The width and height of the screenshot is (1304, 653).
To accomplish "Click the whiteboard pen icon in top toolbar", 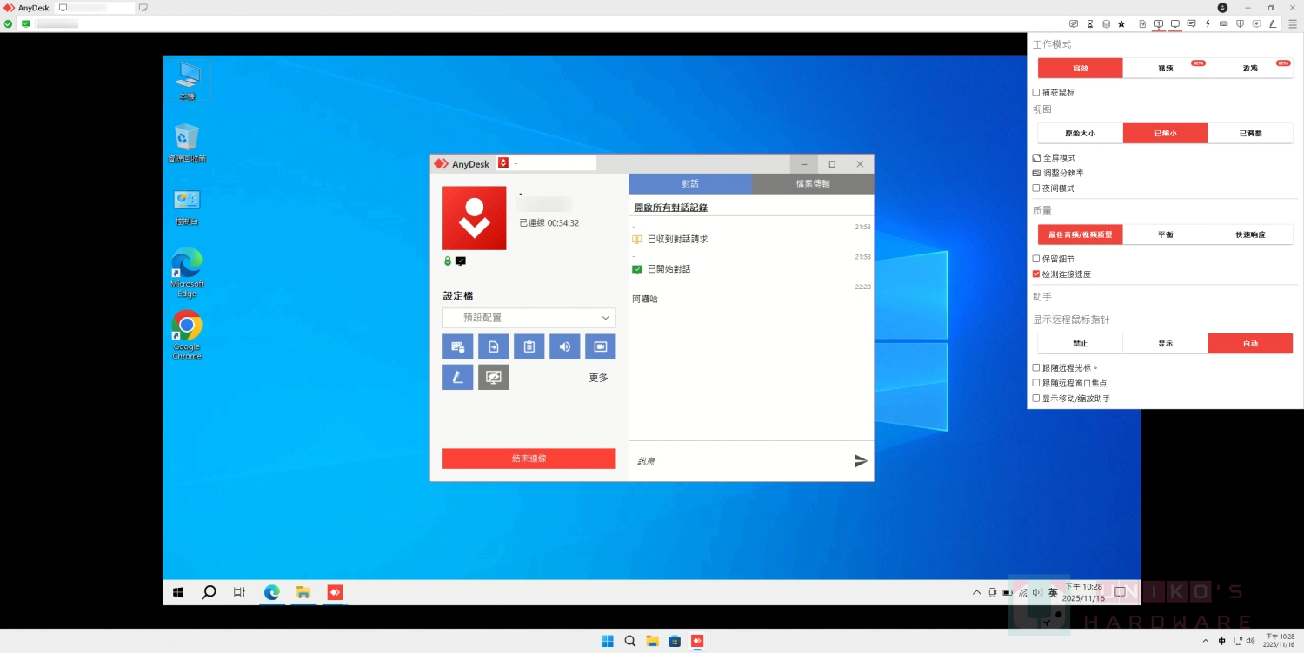I will [x=1273, y=23].
